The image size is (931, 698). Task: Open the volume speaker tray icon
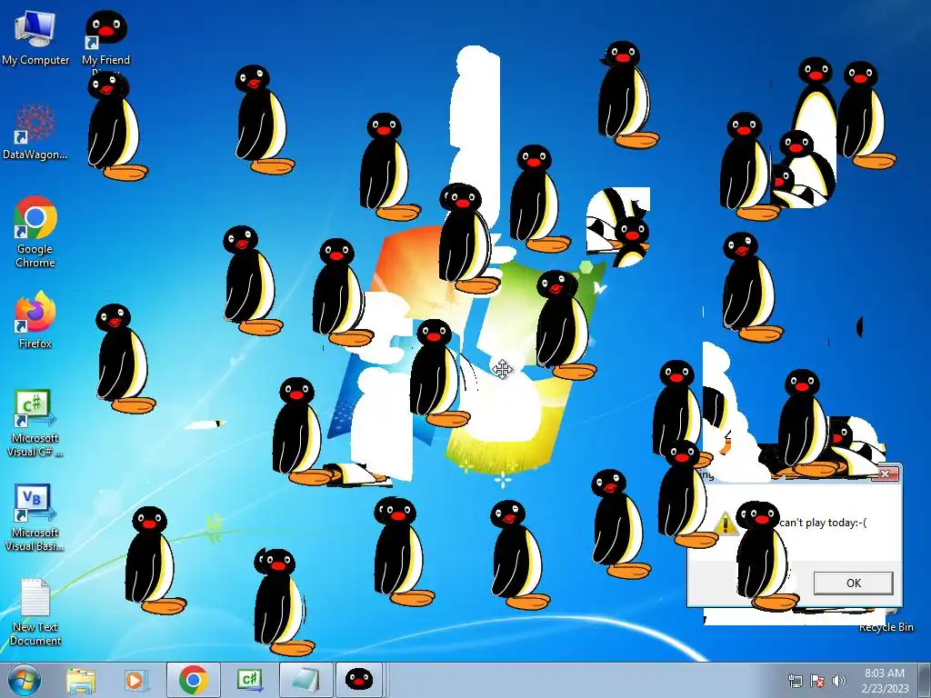pos(839,681)
